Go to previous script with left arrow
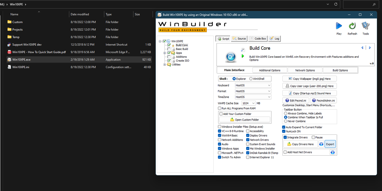382x191 pixels. click(x=362, y=48)
